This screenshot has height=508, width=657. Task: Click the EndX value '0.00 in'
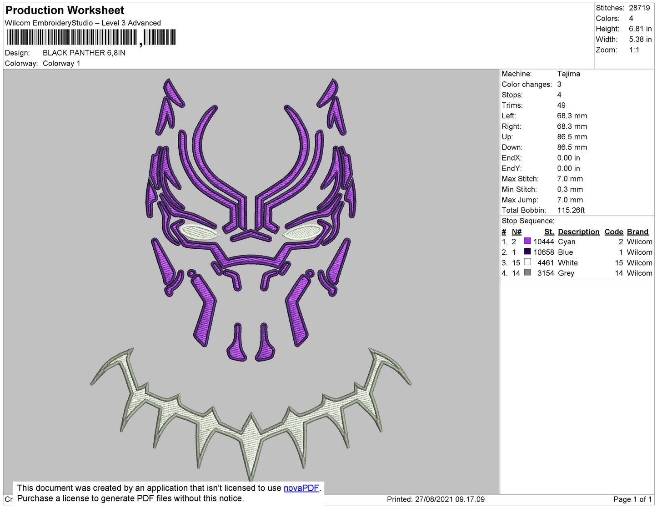pyautogui.click(x=568, y=158)
